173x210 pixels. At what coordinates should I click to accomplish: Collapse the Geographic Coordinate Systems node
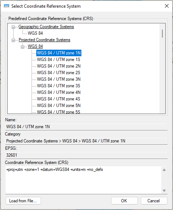click(13, 27)
